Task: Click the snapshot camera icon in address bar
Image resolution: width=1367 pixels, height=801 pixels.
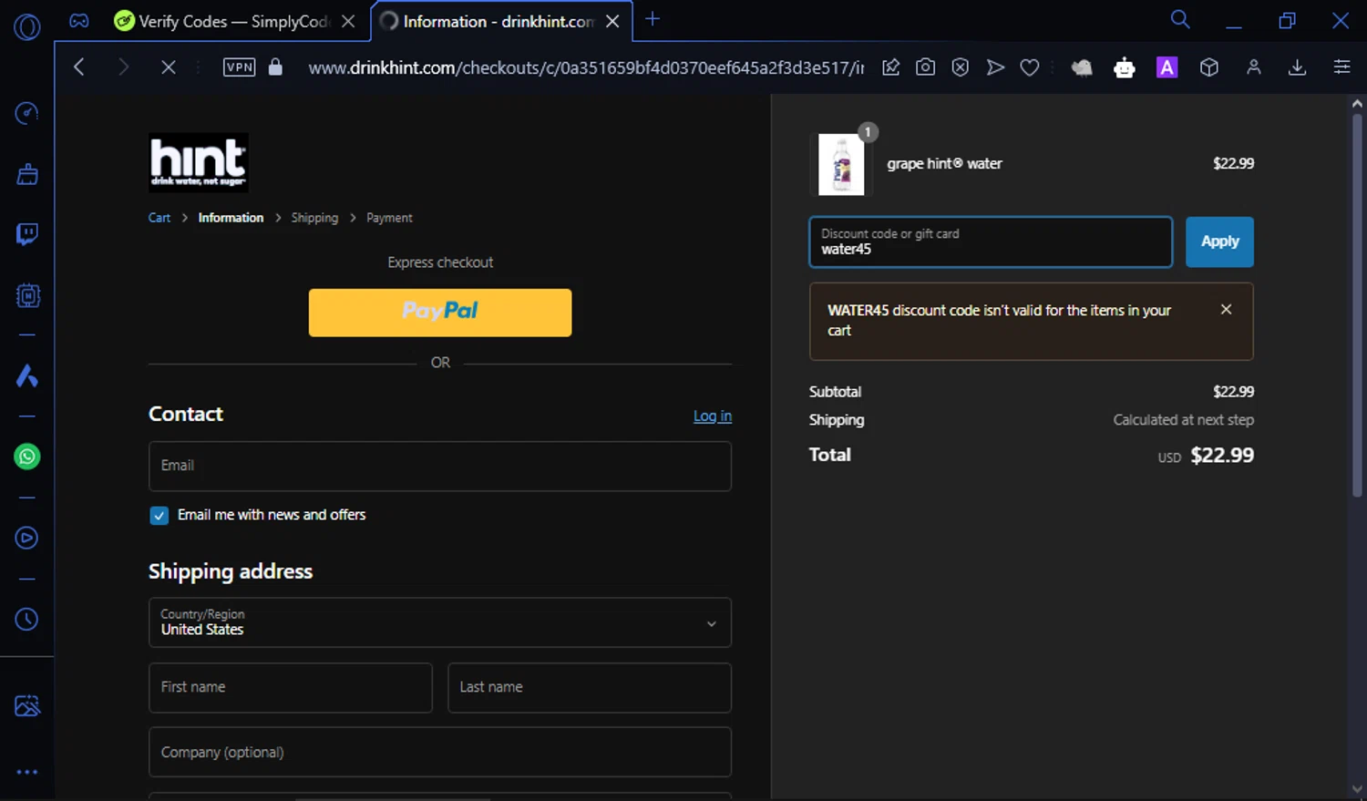Action: click(925, 67)
